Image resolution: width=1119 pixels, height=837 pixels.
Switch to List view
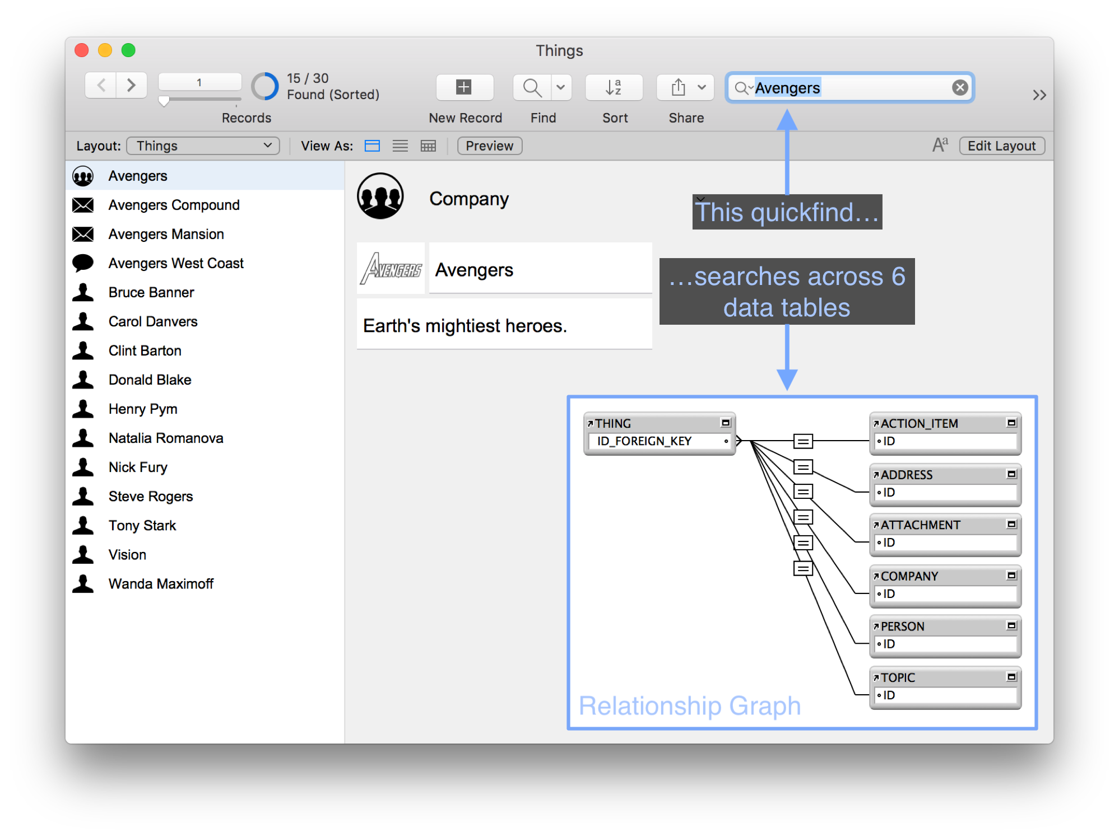400,146
